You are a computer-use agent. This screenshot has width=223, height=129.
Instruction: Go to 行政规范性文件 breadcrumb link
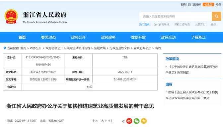tap(119, 48)
